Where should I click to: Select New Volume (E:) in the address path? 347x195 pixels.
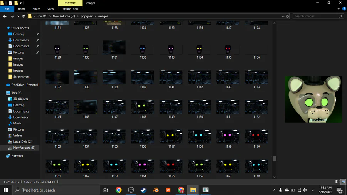tap(64, 16)
